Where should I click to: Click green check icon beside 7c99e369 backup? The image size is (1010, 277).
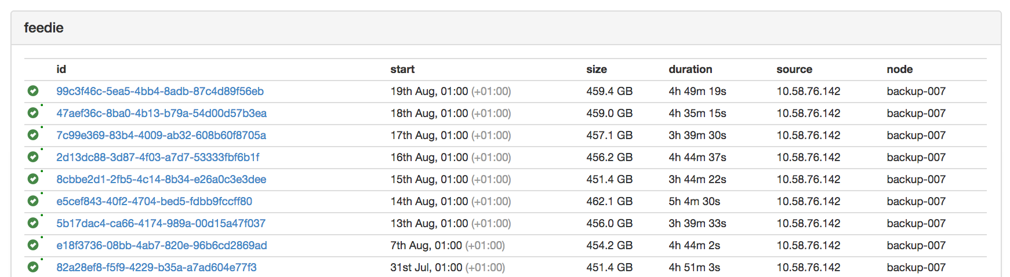[x=33, y=135]
